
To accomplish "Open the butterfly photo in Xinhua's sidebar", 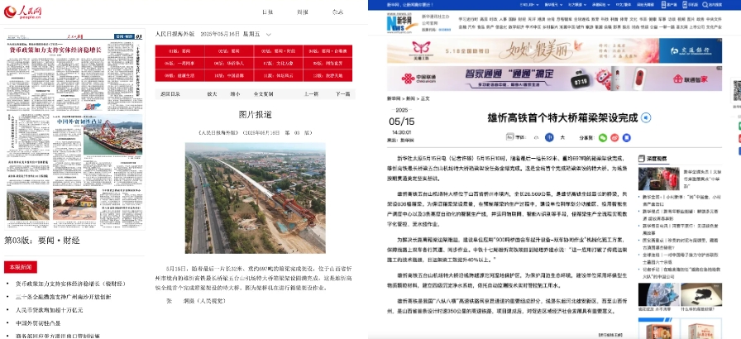I will click(x=657, y=294).
